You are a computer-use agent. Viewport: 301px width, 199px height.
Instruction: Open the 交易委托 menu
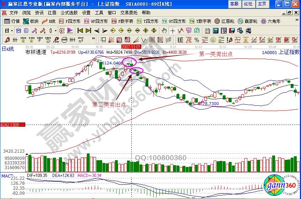129,12
